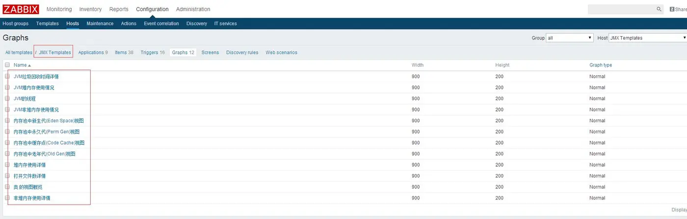Open the 类 的视图概览 graph
The width and height of the screenshot is (687, 219).
pos(28,187)
